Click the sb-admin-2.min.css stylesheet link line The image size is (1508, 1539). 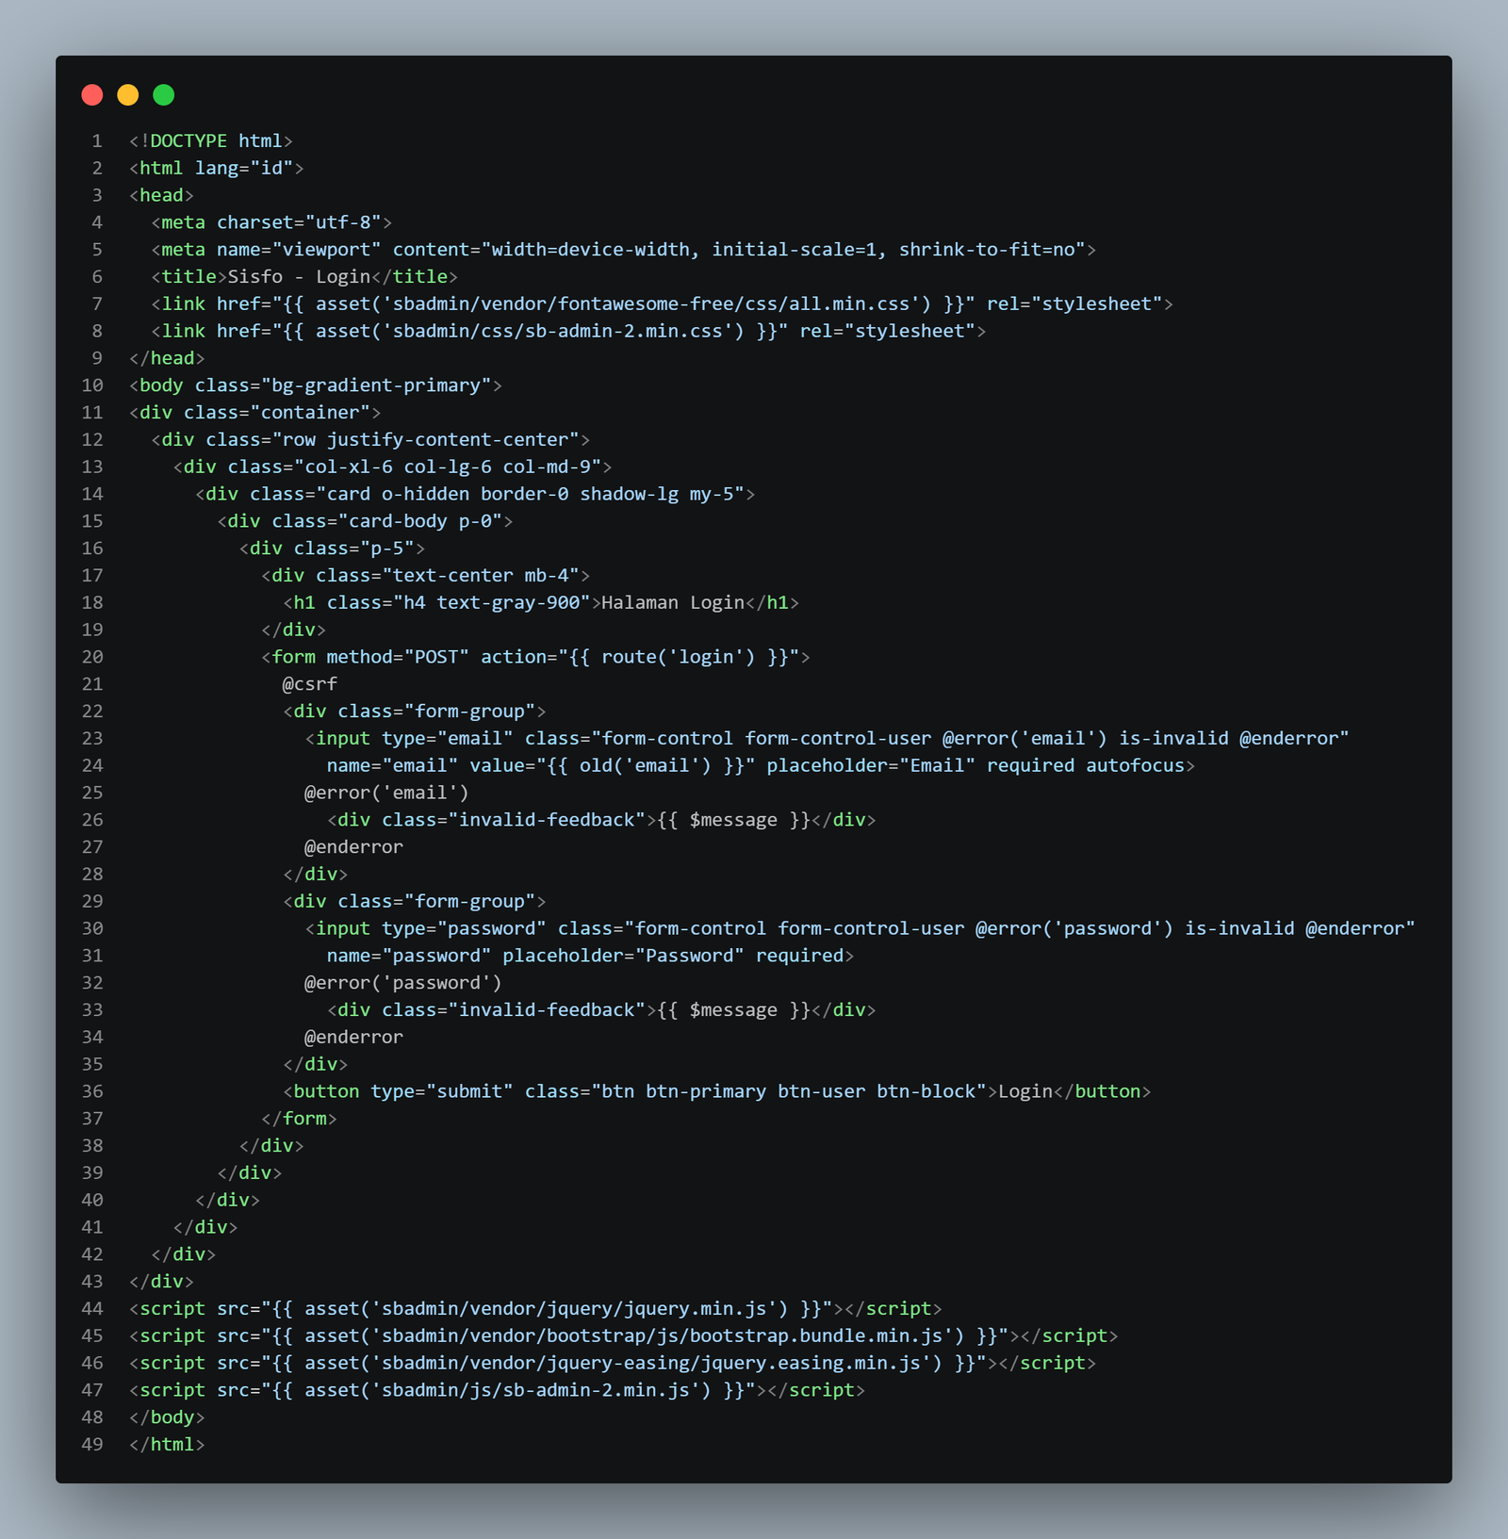coord(568,332)
